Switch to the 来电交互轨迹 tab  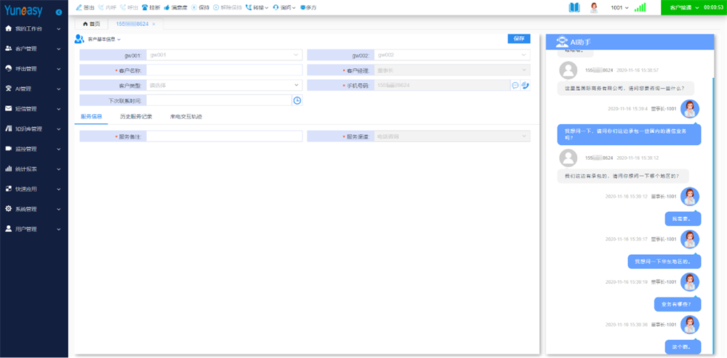tap(186, 117)
